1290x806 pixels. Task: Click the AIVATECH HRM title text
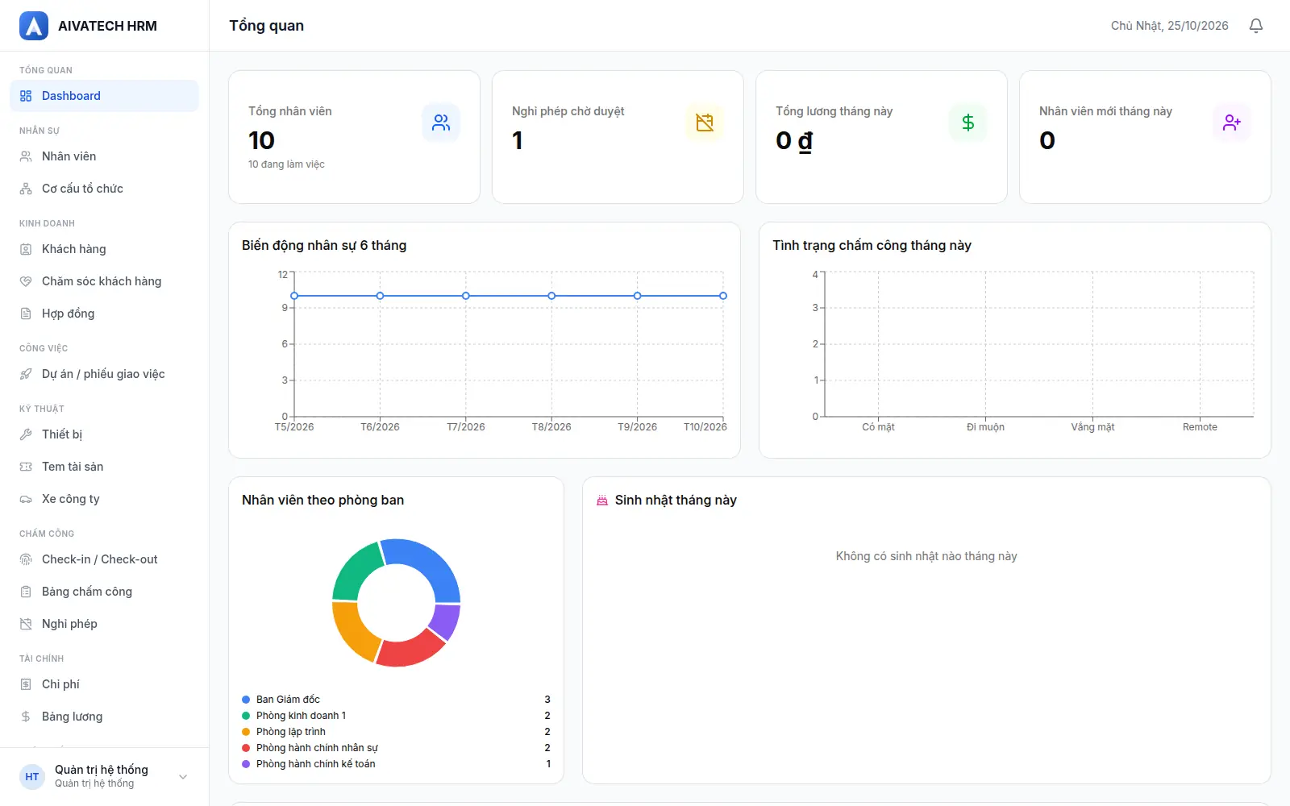pyautogui.click(x=107, y=26)
